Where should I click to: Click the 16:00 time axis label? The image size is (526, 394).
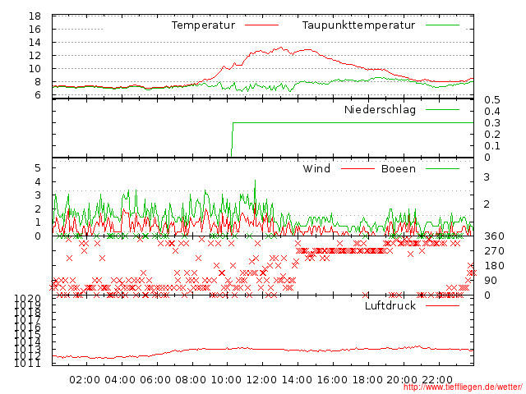click(x=332, y=380)
